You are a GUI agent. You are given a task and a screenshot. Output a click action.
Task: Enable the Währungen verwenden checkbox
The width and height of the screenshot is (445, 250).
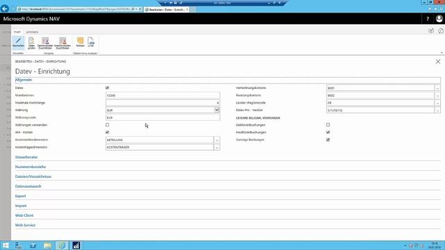tap(107, 125)
